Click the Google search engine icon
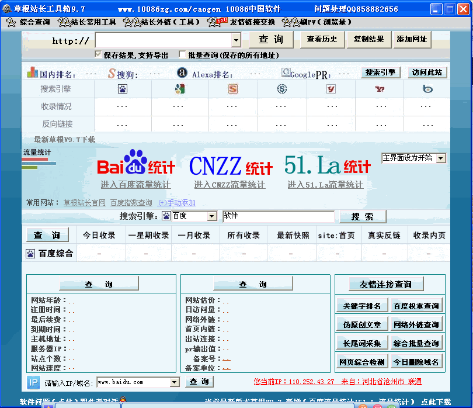This screenshot has width=473, height=408. (x=180, y=89)
